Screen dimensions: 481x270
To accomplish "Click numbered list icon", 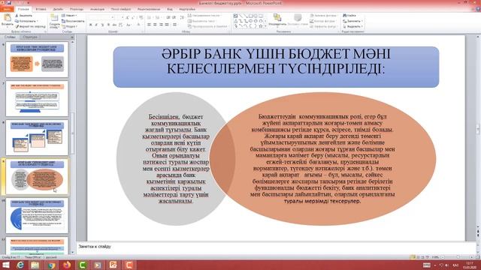I will (158, 17).
